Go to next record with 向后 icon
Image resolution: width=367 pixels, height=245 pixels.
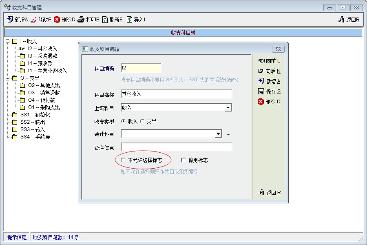[x=261, y=71]
